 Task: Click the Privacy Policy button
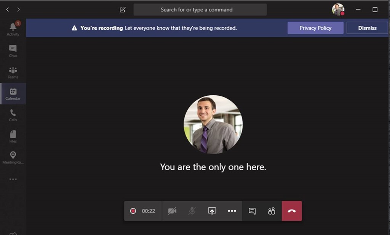point(315,28)
